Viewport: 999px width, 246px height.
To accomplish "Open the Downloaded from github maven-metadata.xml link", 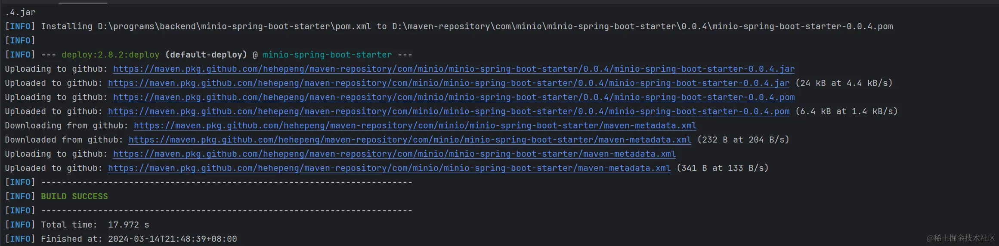I will click(x=410, y=140).
